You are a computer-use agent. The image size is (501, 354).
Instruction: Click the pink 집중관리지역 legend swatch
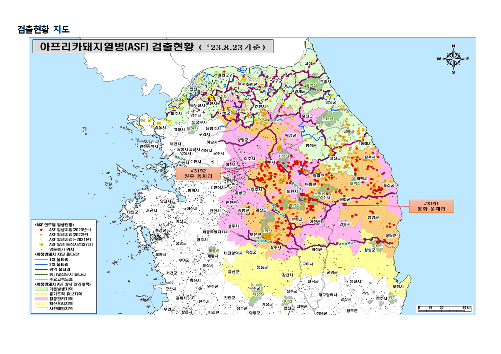click(41, 299)
